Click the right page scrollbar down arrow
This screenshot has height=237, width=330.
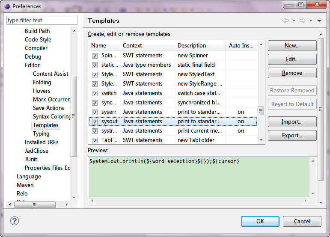tap(321, 203)
